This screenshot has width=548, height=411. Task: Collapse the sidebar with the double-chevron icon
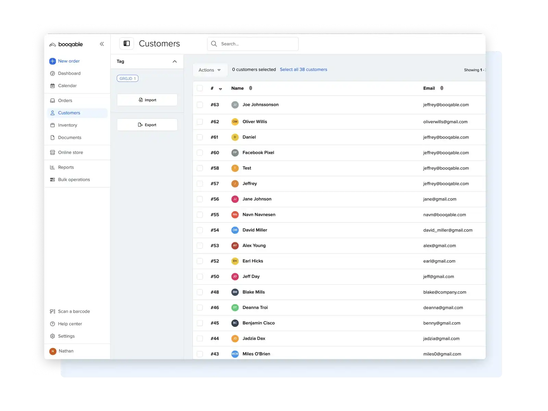point(102,44)
